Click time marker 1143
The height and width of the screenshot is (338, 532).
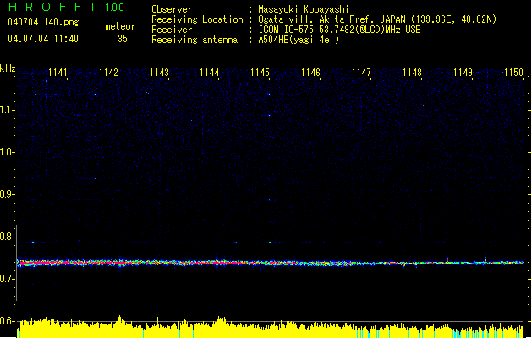coord(159,73)
